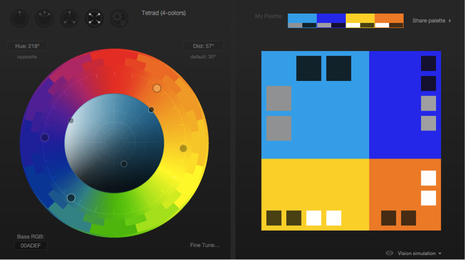This screenshot has width=465, height=260.
Task: Click the yellow hue handle on the color wheel
Action: pos(183,148)
